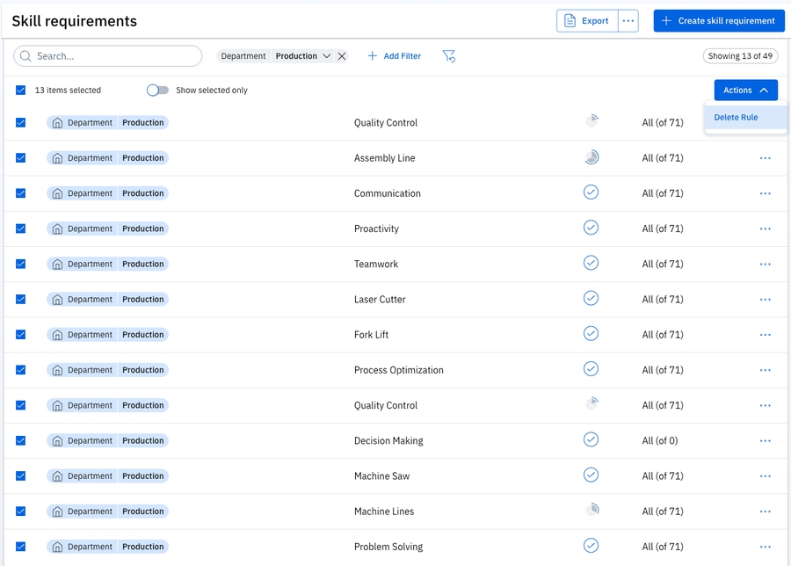Expand the Department Production filter dropdown
791x566 pixels.
click(x=326, y=56)
